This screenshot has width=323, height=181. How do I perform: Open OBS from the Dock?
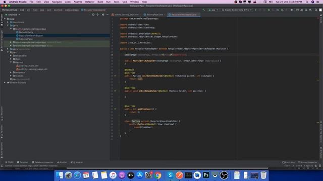[x=224, y=175]
